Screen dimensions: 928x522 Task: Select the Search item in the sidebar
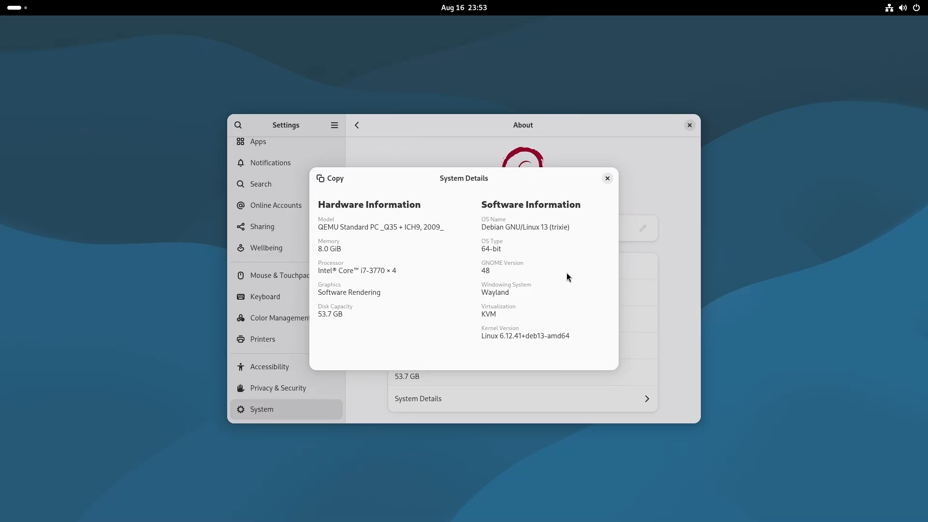coord(261,184)
